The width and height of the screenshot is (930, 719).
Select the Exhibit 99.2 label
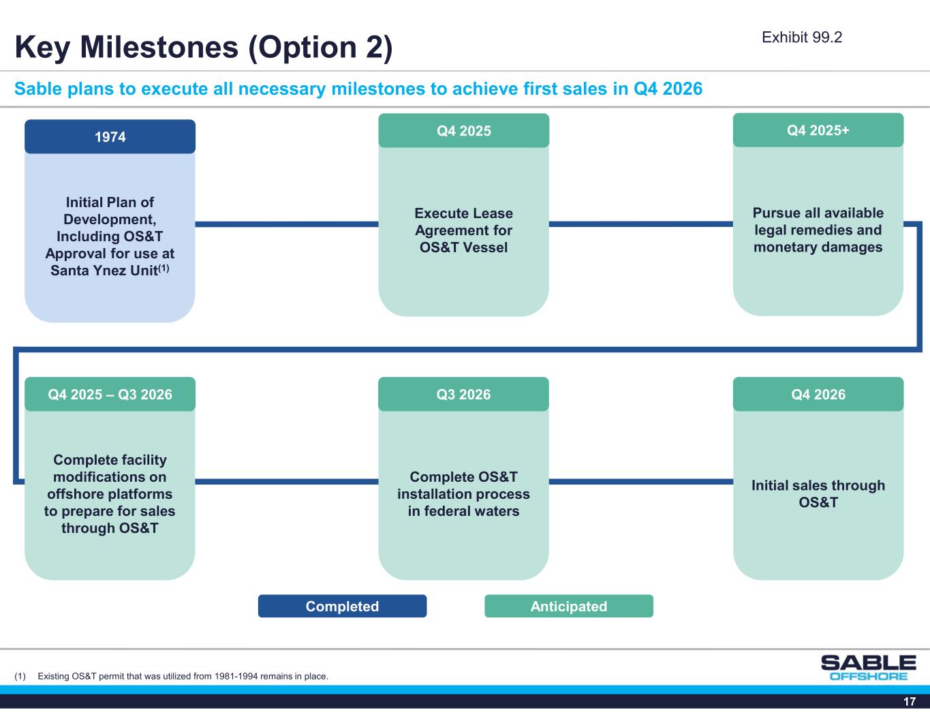pyautogui.click(x=801, y=37)
